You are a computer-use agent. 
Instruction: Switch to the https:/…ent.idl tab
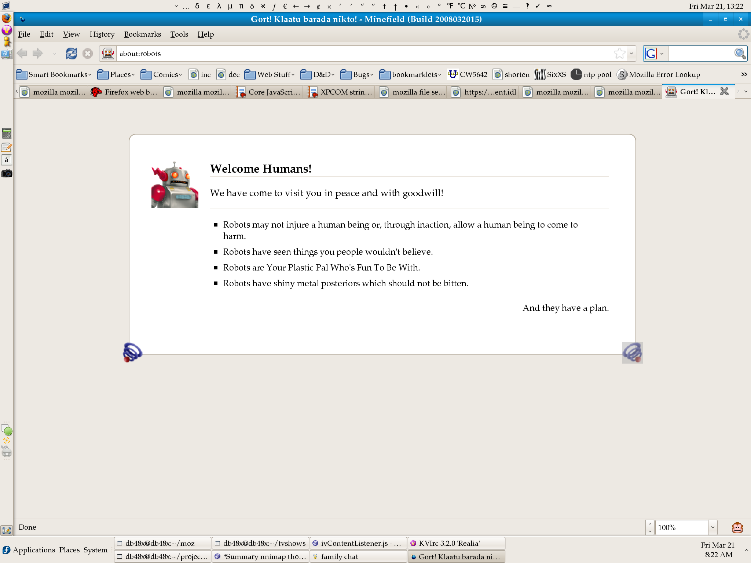click(x=484, y=92)
